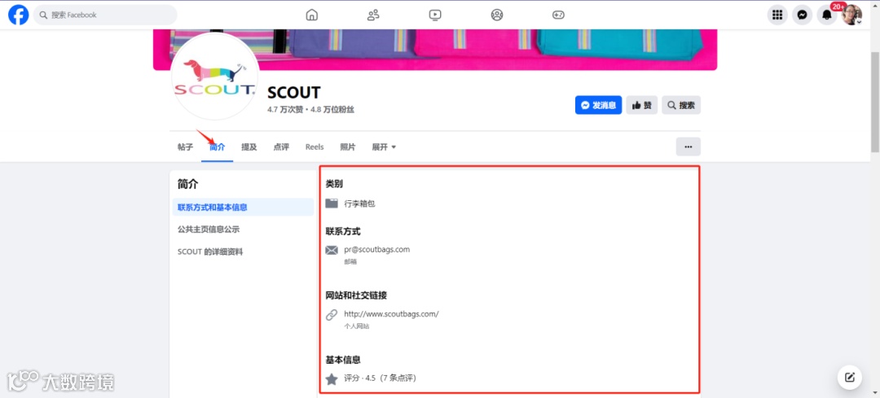
Task: Open the account profile avatar menu
Action: pyautogui.click(x=851, y=15)
